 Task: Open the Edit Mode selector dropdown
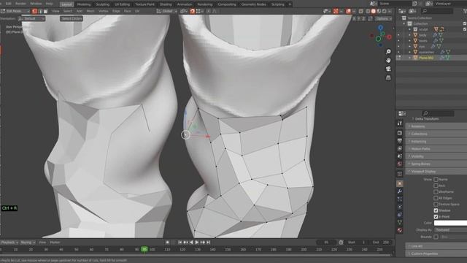(15, 11)
